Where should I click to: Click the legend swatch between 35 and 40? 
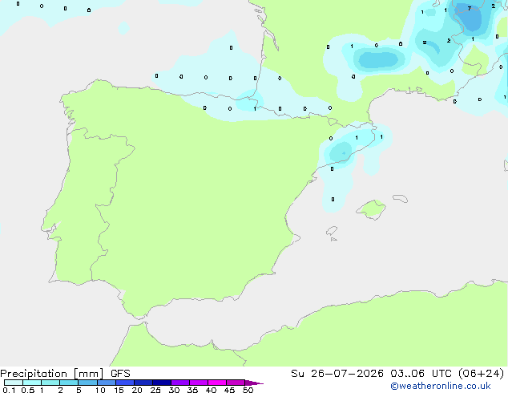(x=199, y=383)
